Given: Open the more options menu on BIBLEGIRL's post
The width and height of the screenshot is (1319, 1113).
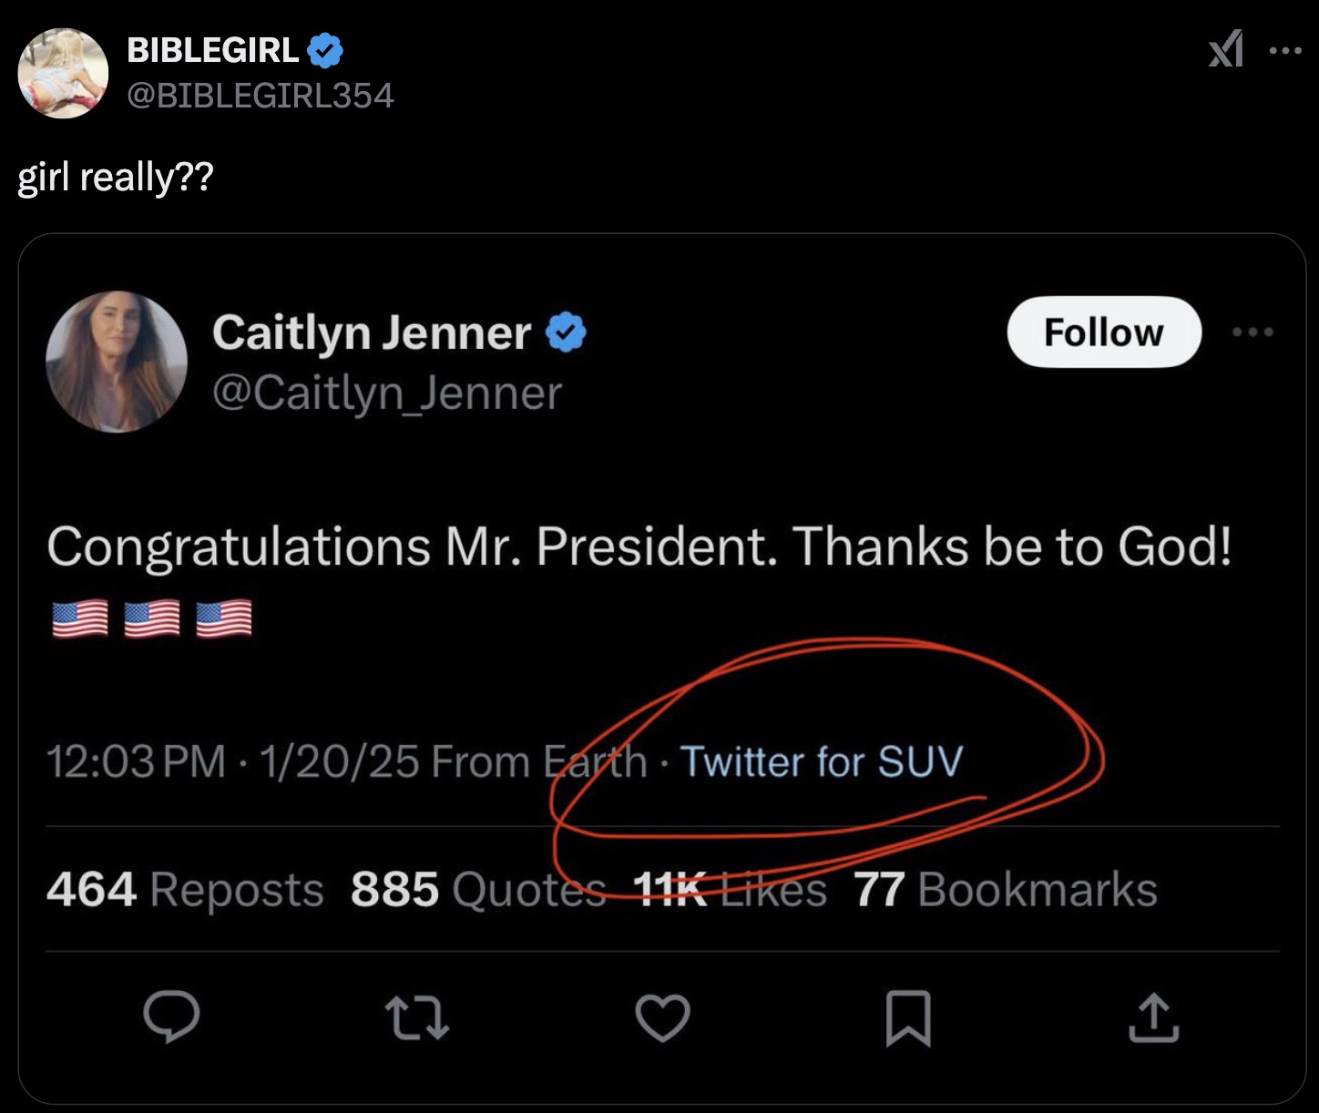Looking at the screenshot, I should pyautogui.click(x=1285, y=51).
